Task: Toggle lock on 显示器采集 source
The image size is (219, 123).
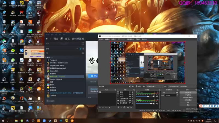Action: pyautogui.click(x=132, y=103)
